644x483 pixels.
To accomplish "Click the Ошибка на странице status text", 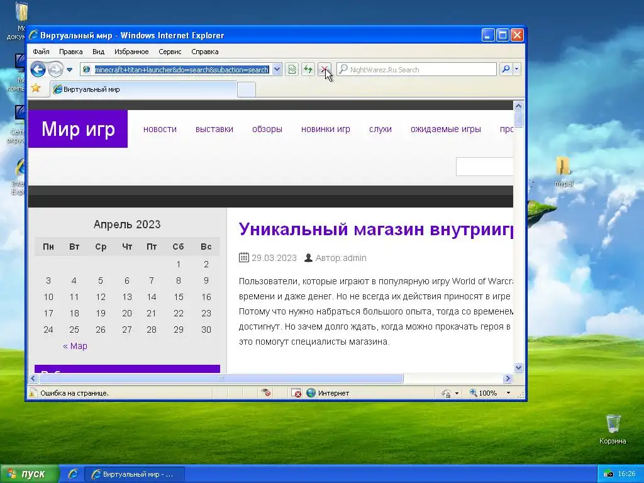I will [x=74, y=393].
